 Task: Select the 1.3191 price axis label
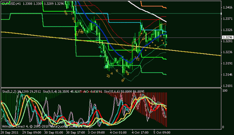(228, 63)
